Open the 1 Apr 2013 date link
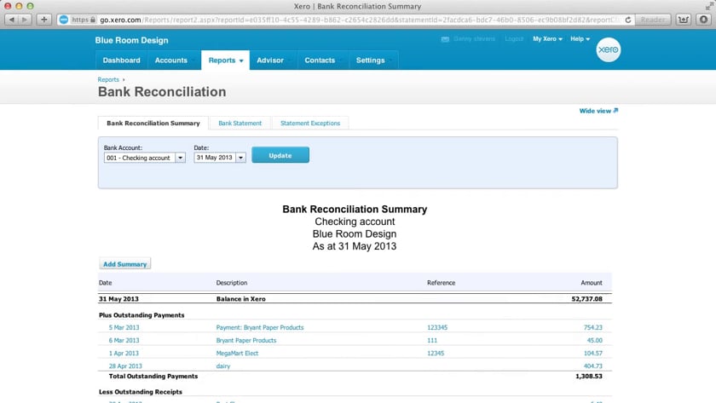 coord(124,354)
